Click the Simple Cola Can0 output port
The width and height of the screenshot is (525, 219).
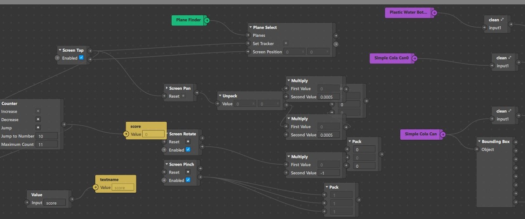414,58
